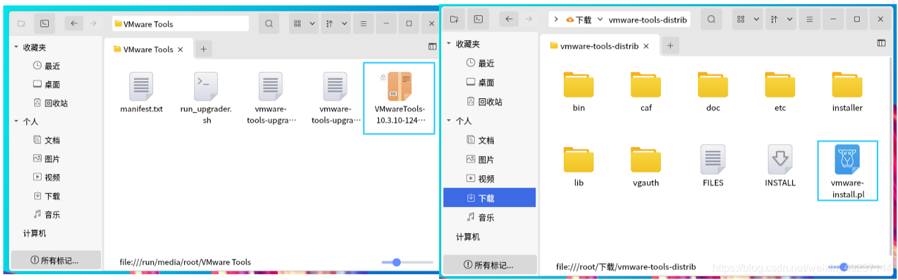Open 下载 in left window sidebar
Screen dimensions: 898x280
47,196
